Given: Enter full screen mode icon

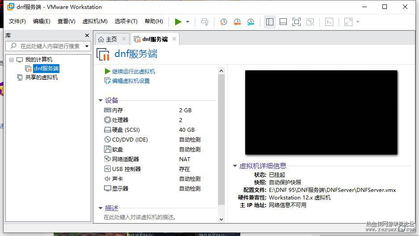Looking at the screenshot, I should 296,22.
